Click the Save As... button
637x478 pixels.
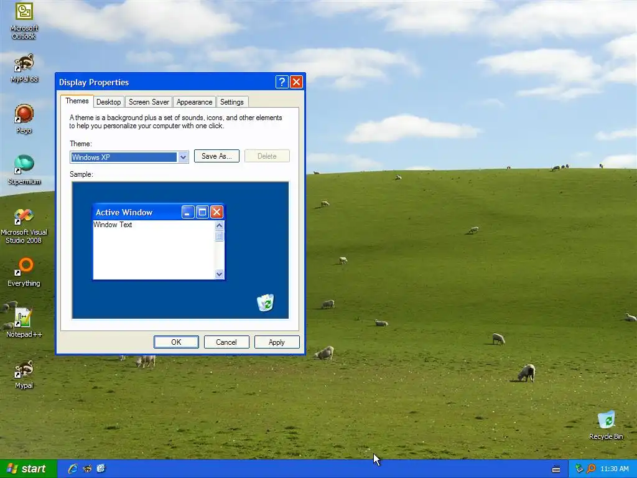pyautogui.click(x=216, y=156)
